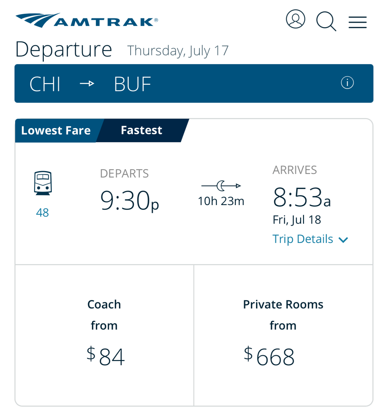The height and width of the screenshot is (414, 388).
Task: Click the CHI origin station code
Action: coord(45,84)
